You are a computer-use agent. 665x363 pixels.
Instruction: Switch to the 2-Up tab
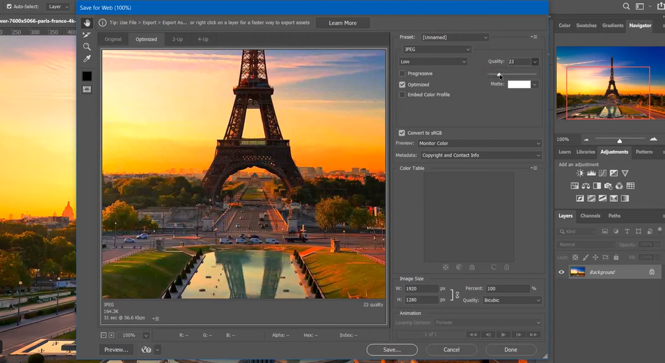click(177, 39)
